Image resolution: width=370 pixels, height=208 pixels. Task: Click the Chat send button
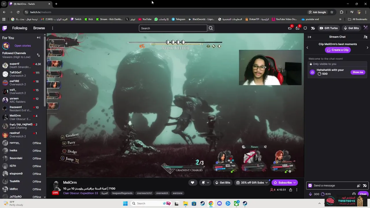[x=363, y=194]
